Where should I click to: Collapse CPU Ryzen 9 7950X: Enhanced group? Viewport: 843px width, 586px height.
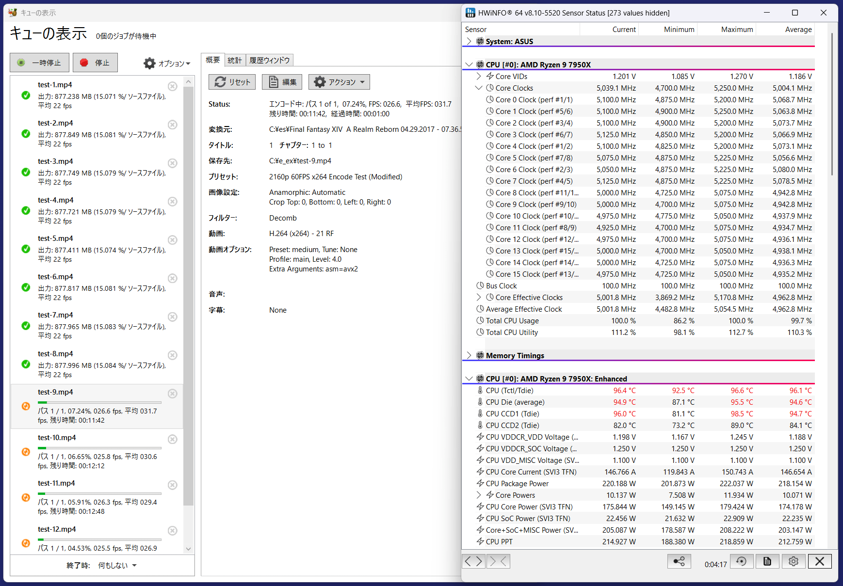pos(469,379)
